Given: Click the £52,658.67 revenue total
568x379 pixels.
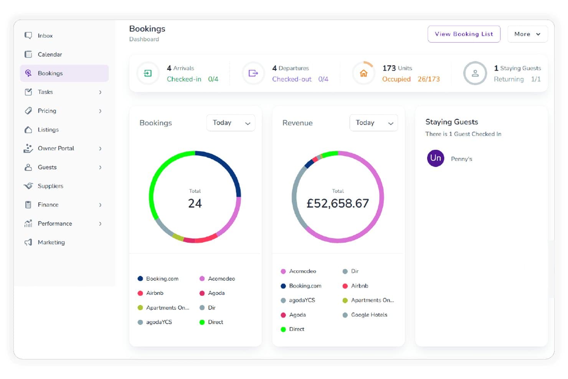Looking at the screenshot, I should 338,204.
